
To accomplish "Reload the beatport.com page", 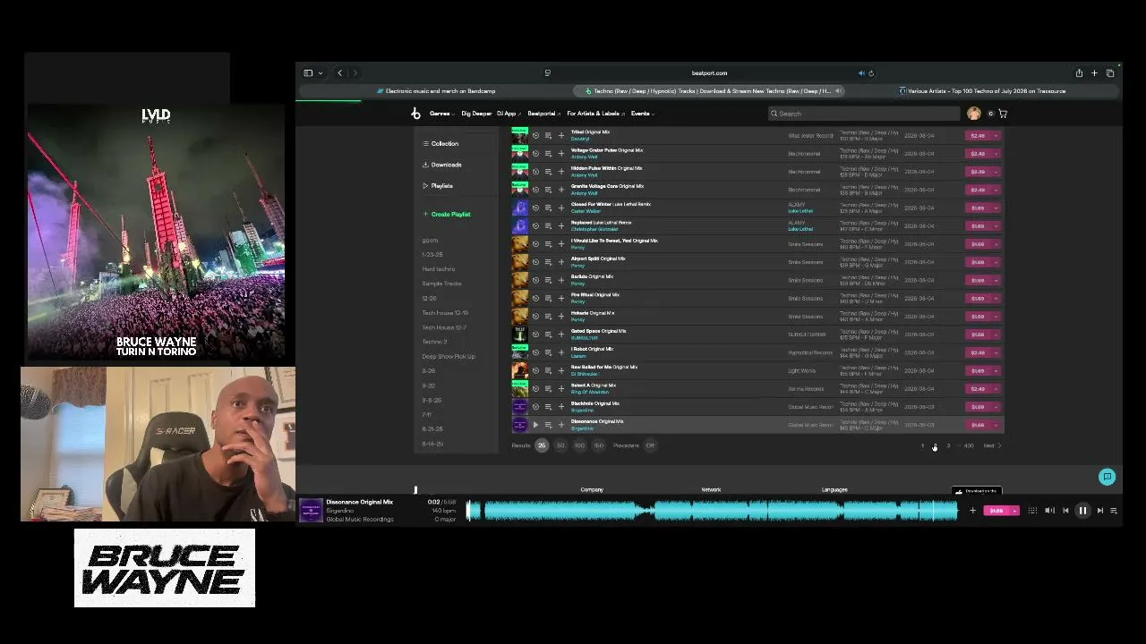I will click(x=871, y=73).
